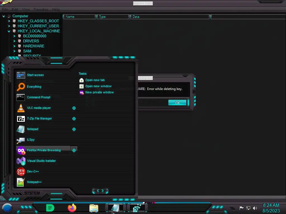Expand VLC media player jump list

point(74,108)
